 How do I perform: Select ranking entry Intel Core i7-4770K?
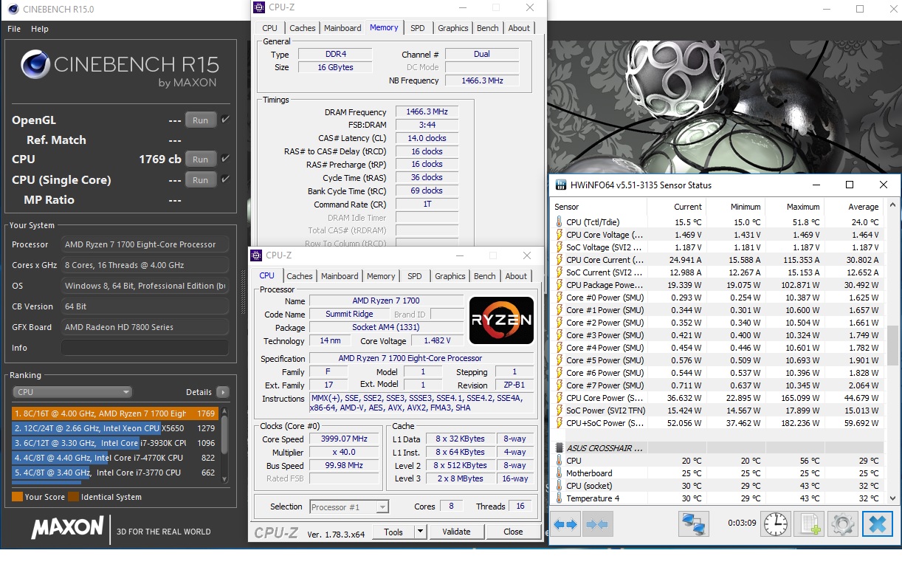click(114, 458)
